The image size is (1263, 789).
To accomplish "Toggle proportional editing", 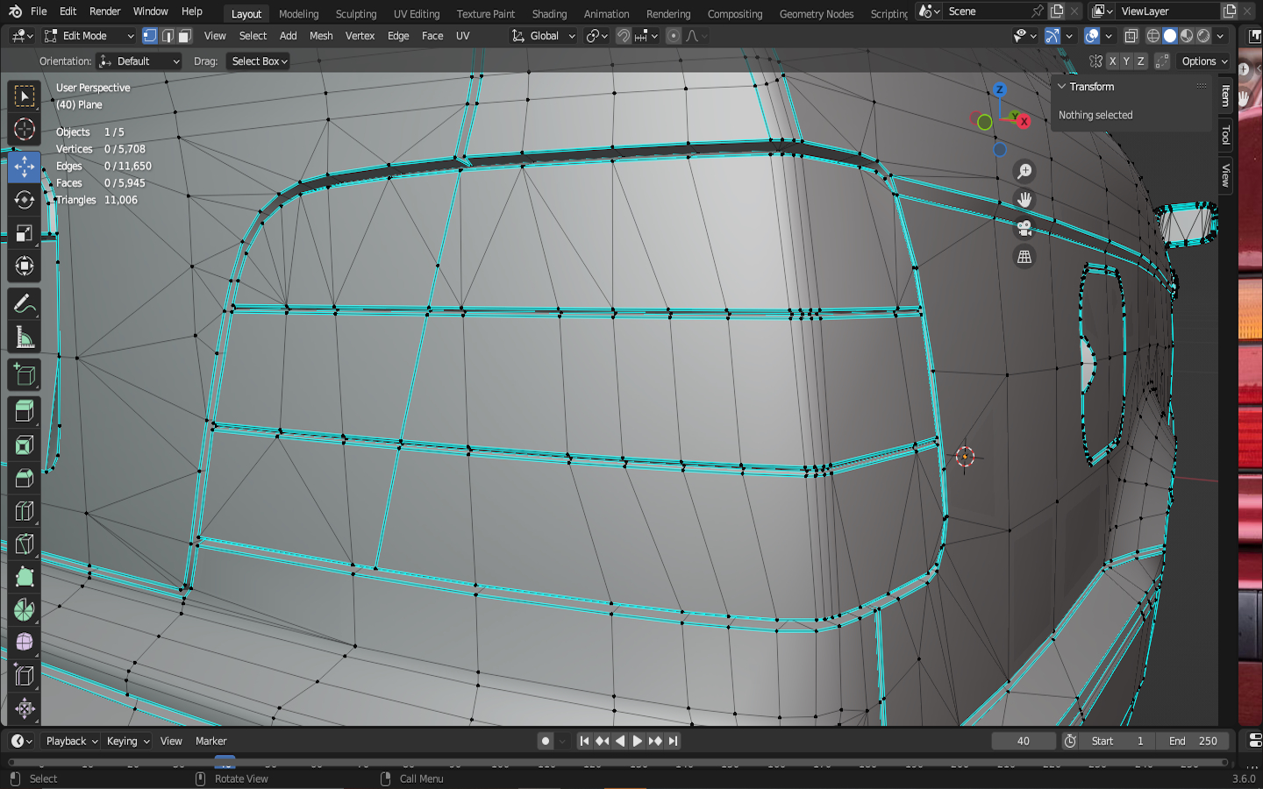I will (x=674, y=36).
